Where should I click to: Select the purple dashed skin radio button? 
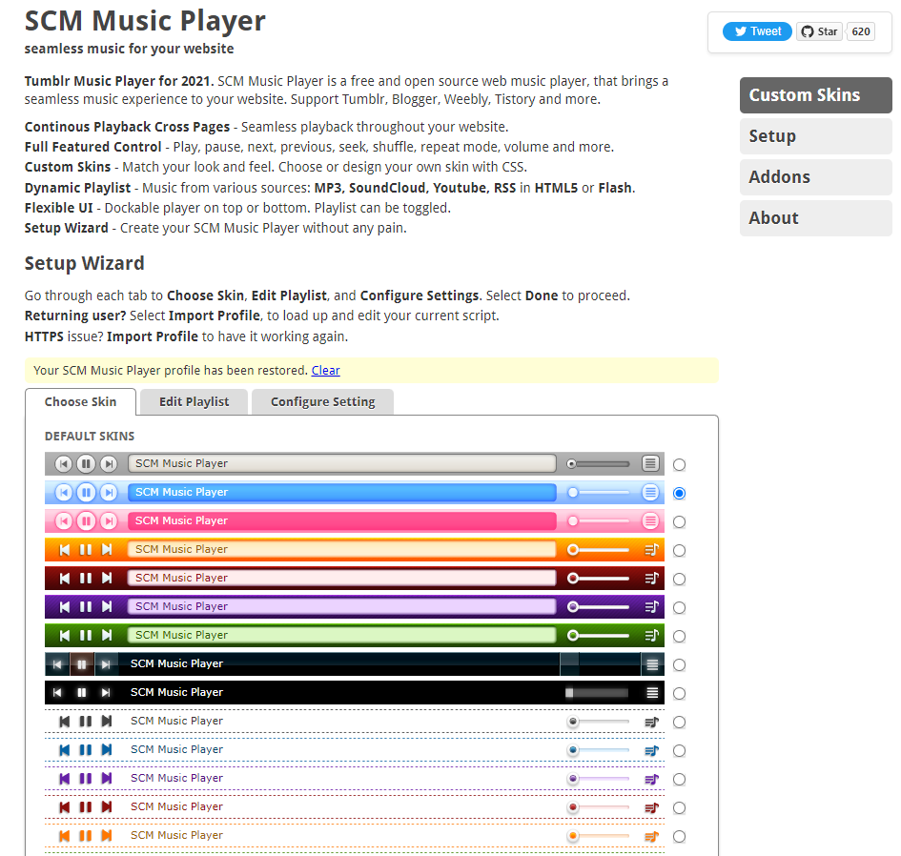click(679, 780)
